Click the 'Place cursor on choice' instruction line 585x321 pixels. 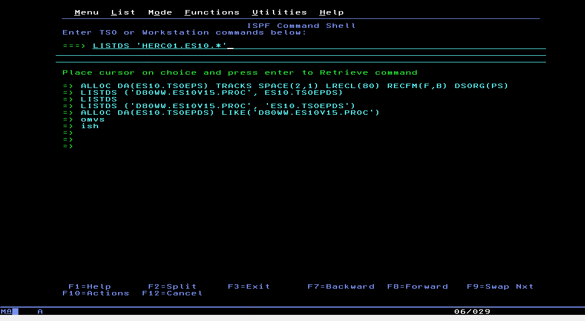pos(240,72)
